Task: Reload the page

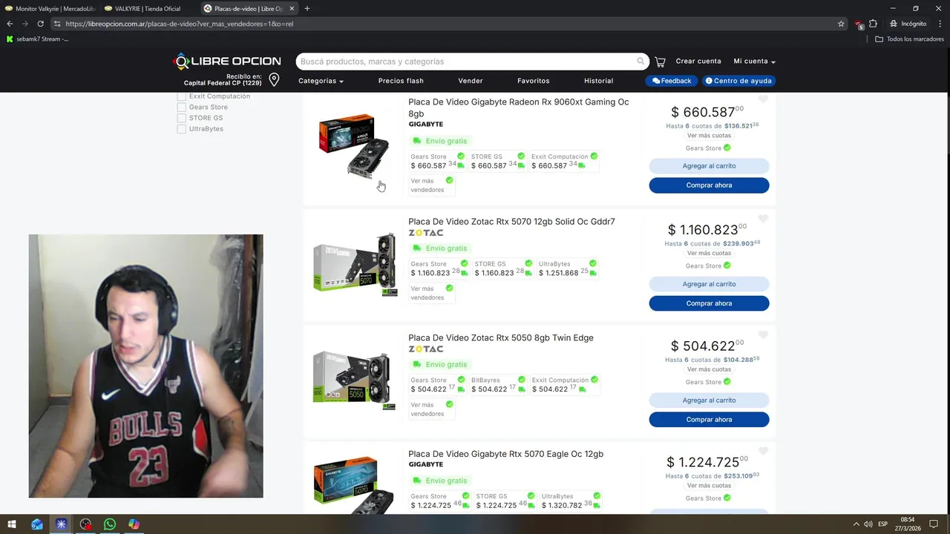Action: pyautogui.click(x=40, y=24)
